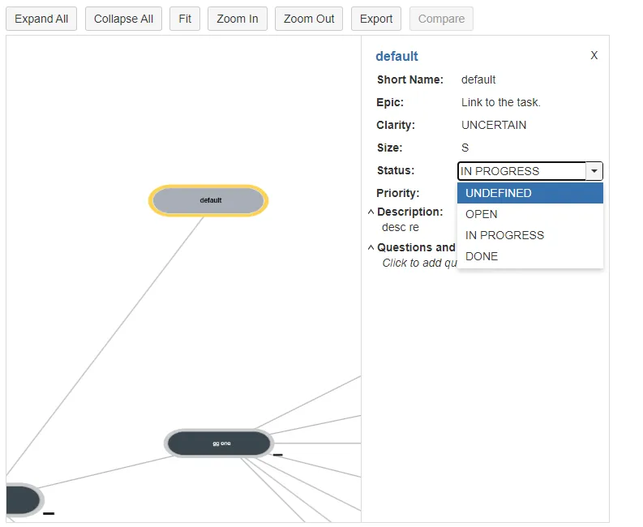643x527 pixels.
Task: Select OPEN status option
Action: [x=530, y=214]
